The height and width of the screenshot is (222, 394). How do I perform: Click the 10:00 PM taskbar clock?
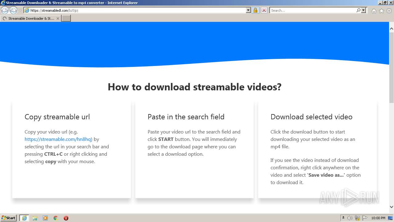point(378,218)
